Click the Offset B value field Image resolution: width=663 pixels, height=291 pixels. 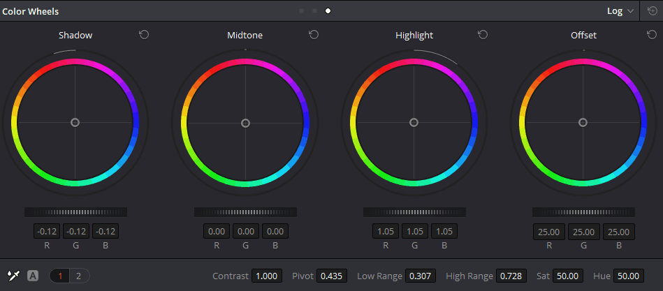pyautogui.click(x=619, y=232)
